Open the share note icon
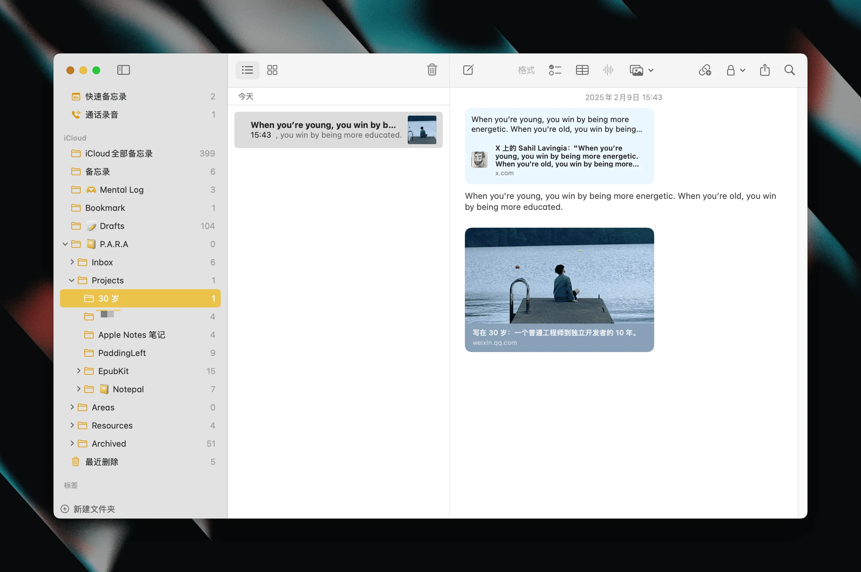The image size is (861, 572). coord(765,70)
